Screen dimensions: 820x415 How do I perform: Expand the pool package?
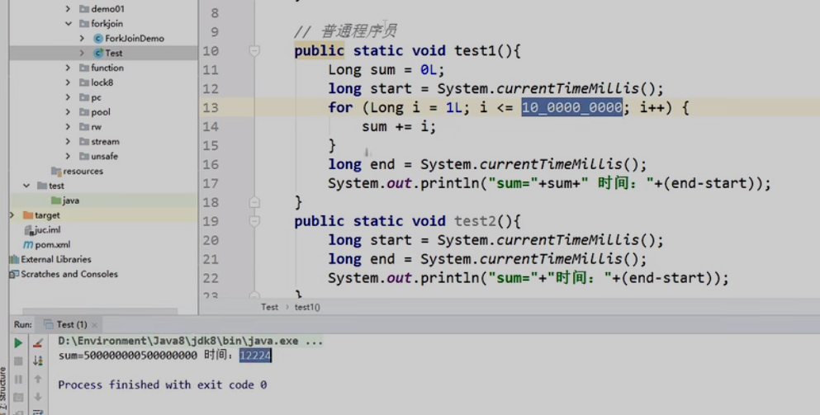pos(68,112)
